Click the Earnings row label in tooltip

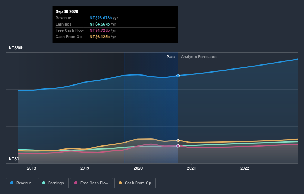click(x=63, y=24)
